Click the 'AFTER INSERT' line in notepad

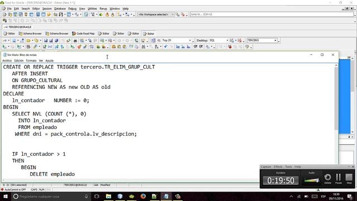[x=30, y=74]
